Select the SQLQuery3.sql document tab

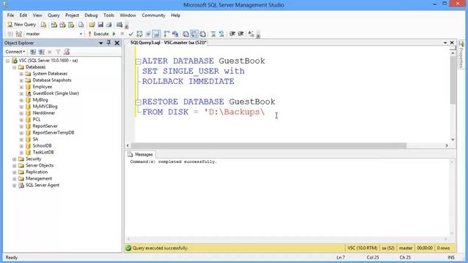pos(168,43)
